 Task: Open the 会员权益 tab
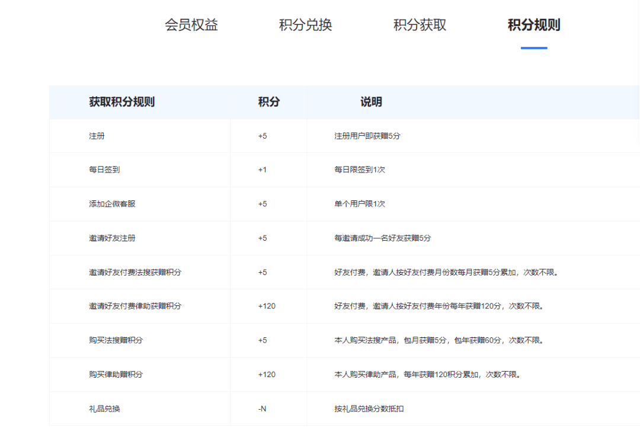[x=191, y=25]
